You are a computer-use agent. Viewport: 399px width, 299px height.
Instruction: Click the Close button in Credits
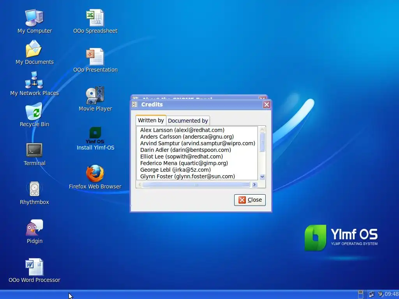click(250, 200)
